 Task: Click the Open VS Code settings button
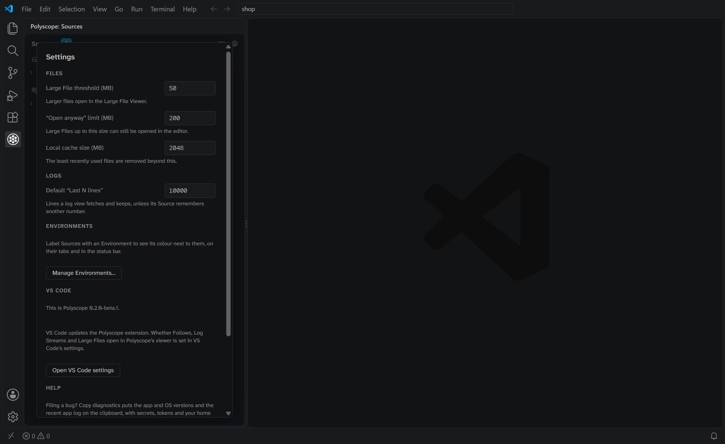pos(83,370)
